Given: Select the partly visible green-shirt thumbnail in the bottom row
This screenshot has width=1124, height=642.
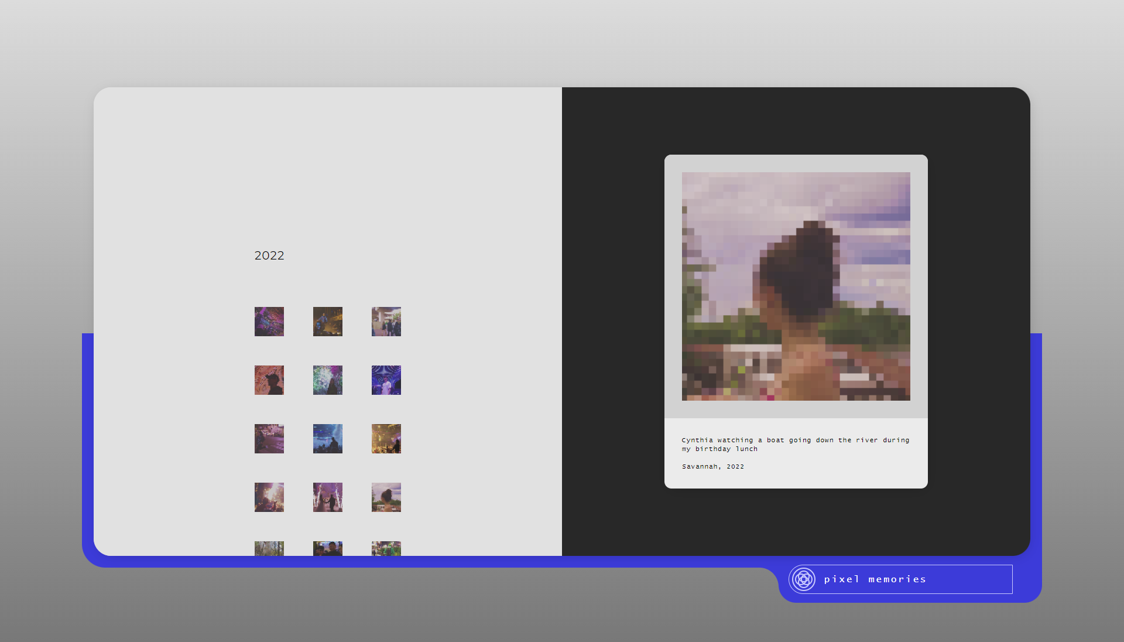Looking at the screenshot, I should point(386,548).
